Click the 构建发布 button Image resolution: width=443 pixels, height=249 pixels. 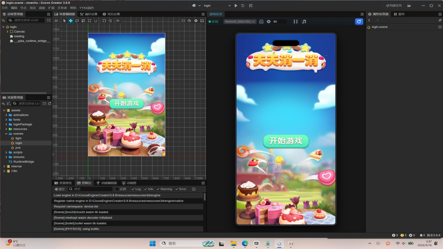394,6
